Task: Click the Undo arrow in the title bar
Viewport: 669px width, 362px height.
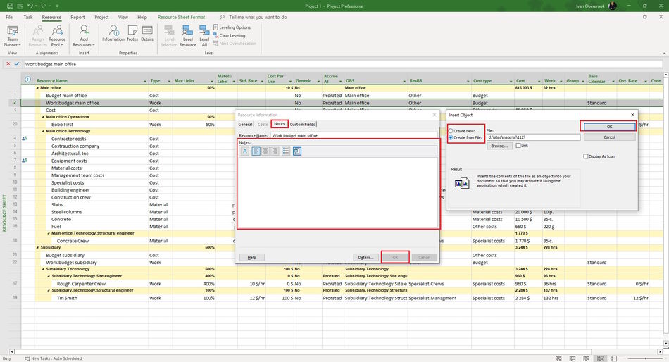Action: click(x=30, y=6)
